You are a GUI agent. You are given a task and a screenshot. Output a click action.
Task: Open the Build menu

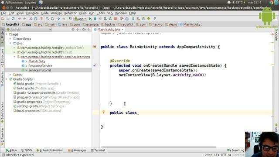pos(83,13)
